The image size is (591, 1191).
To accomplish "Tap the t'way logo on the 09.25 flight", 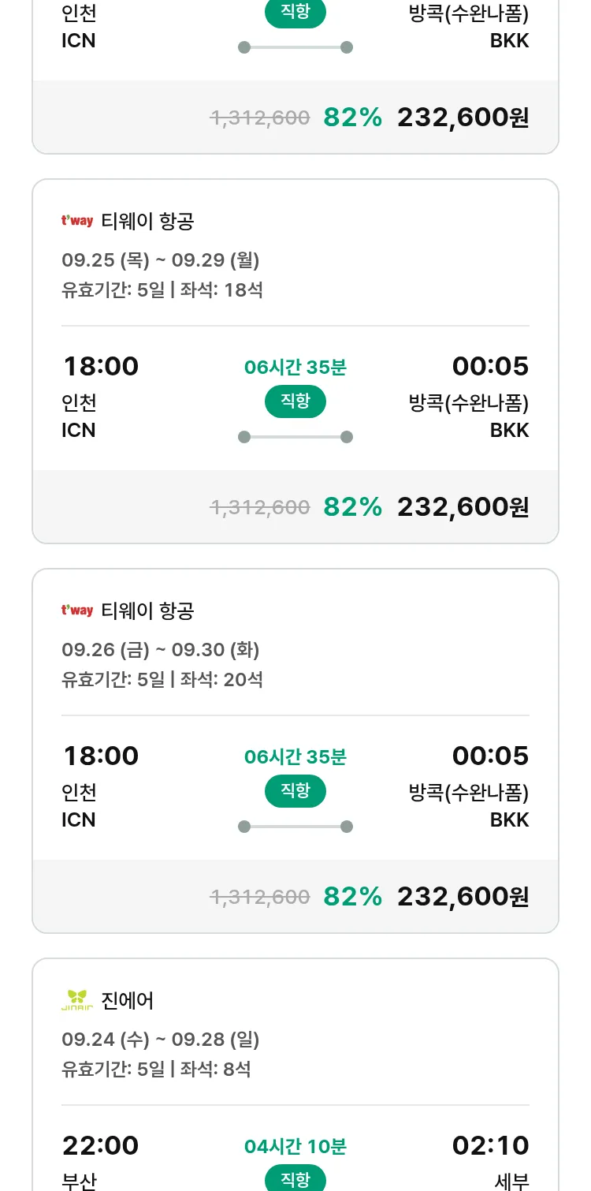I will (77, 222).
